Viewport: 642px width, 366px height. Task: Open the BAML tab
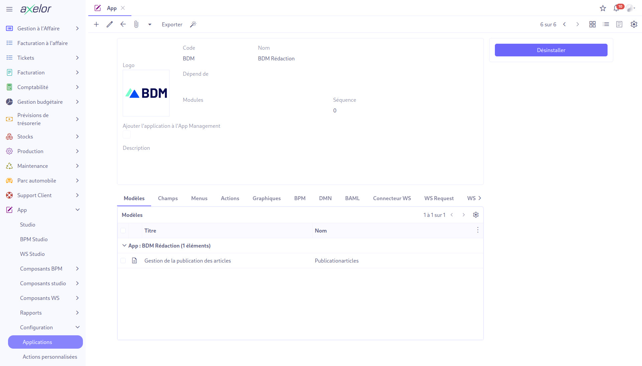tap(352, 198)
